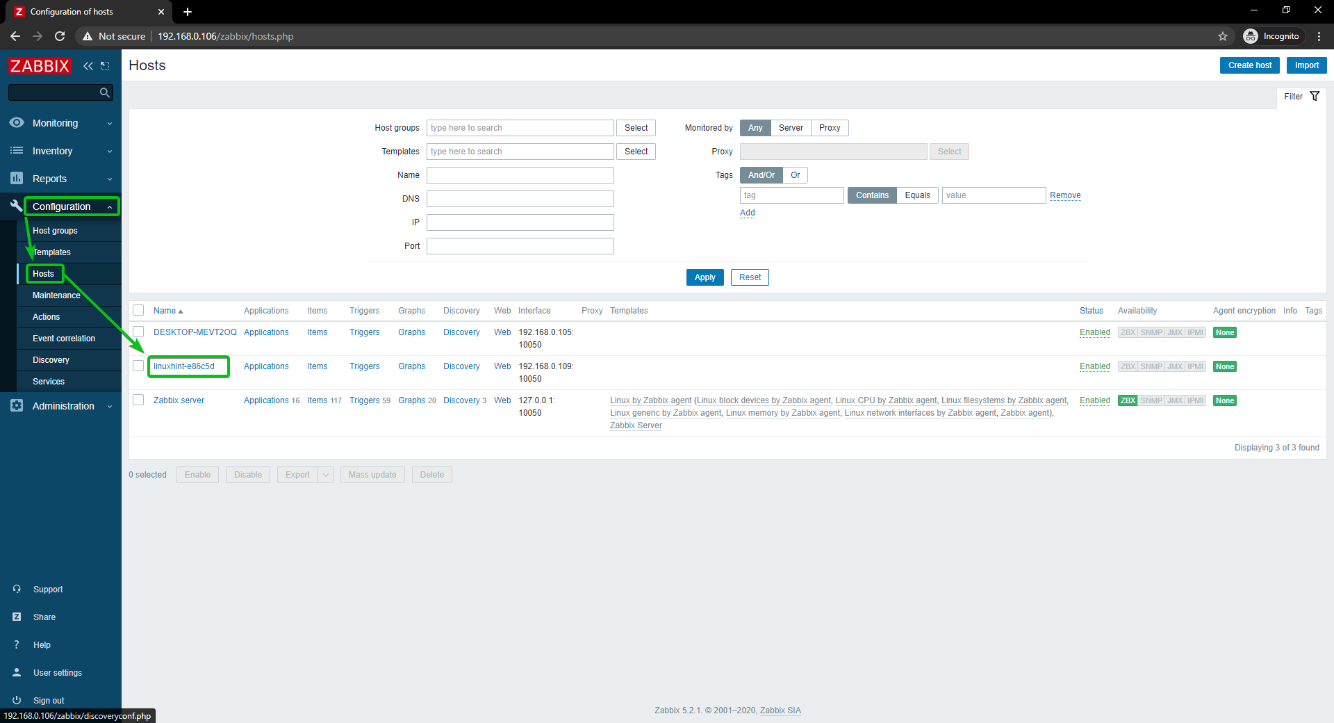The width and height of the screenshot is (1334, 723).
Task: Click the Not secure warning icon
Action: coord(88,36)
